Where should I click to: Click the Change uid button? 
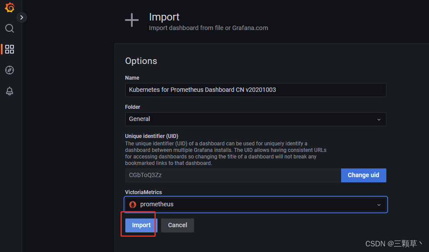coord(364,175)
